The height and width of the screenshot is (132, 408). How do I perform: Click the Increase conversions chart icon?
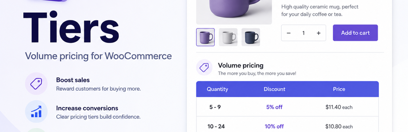(x=36, y=111)
